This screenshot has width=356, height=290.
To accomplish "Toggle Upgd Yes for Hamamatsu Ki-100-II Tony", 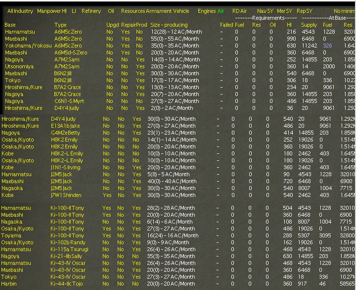I will tap(106, 208).
